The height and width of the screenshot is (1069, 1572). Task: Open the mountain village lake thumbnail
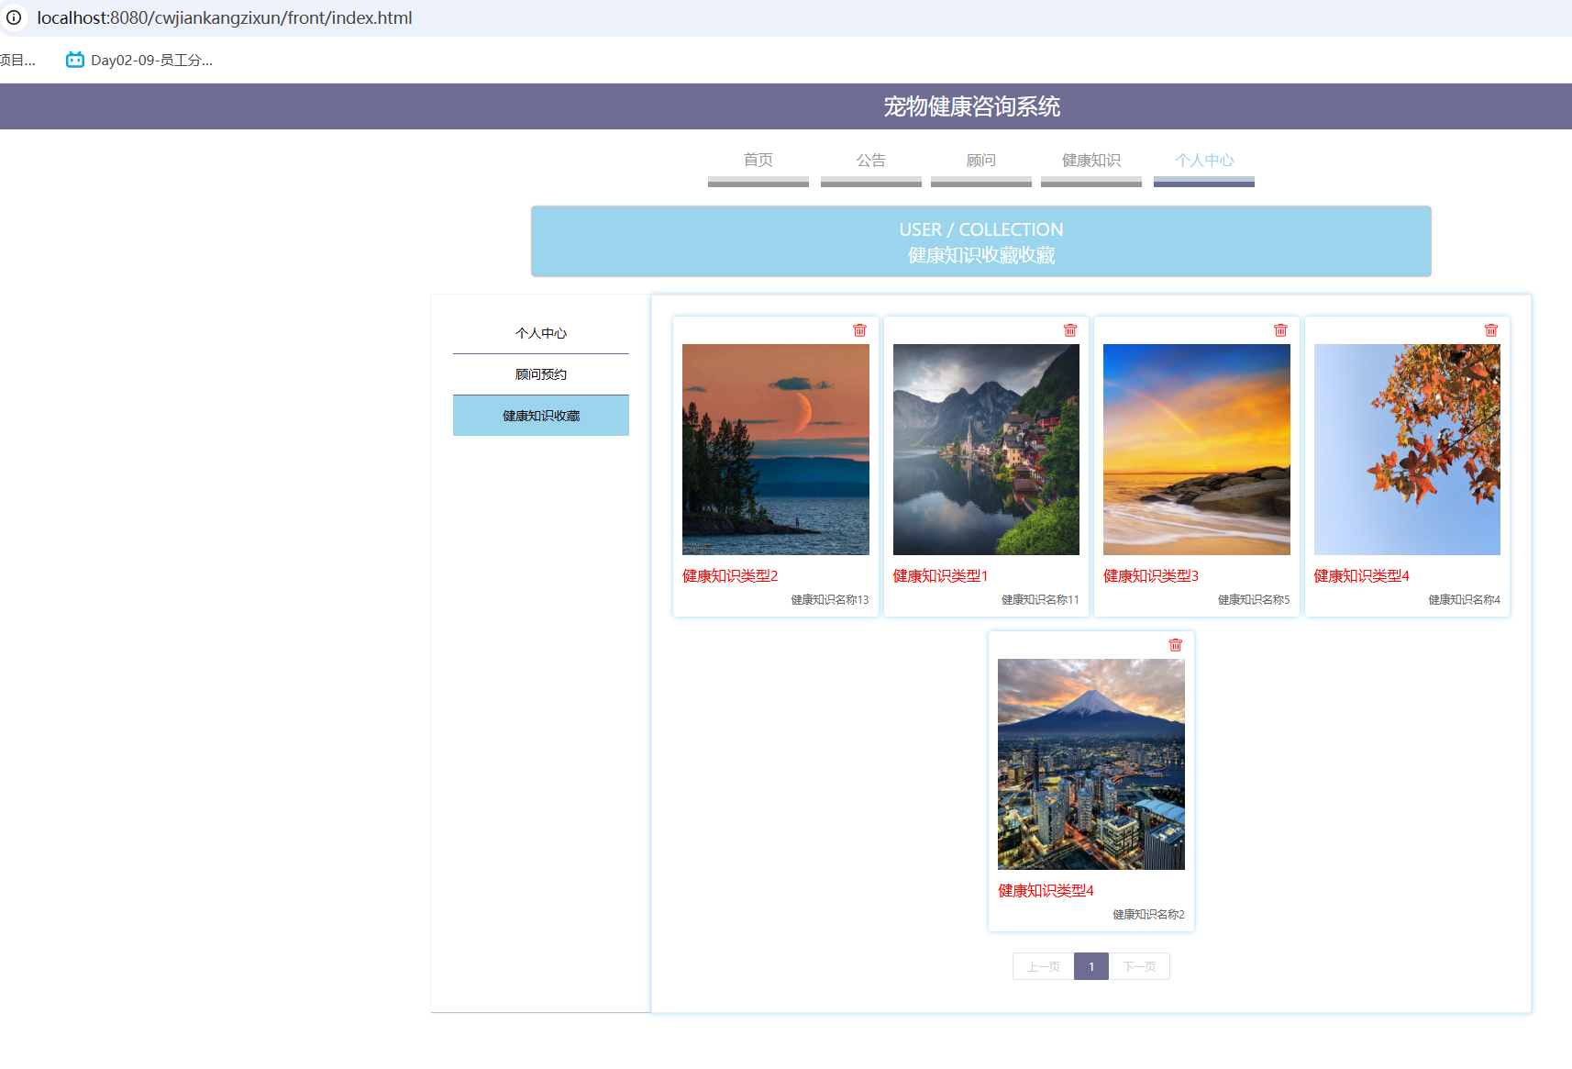(986, 450)
